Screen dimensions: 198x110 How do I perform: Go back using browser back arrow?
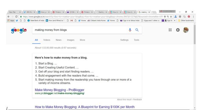coord(9,16)
